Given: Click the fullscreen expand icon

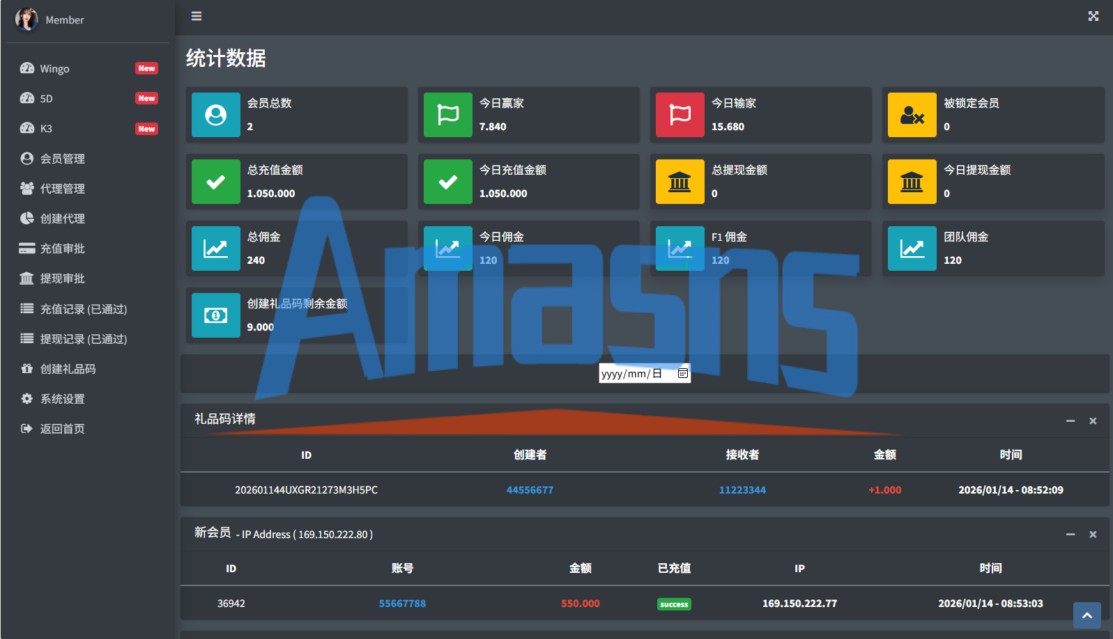Looking at the screenshot, I should pyautogui.click(x=1093, y=16).
